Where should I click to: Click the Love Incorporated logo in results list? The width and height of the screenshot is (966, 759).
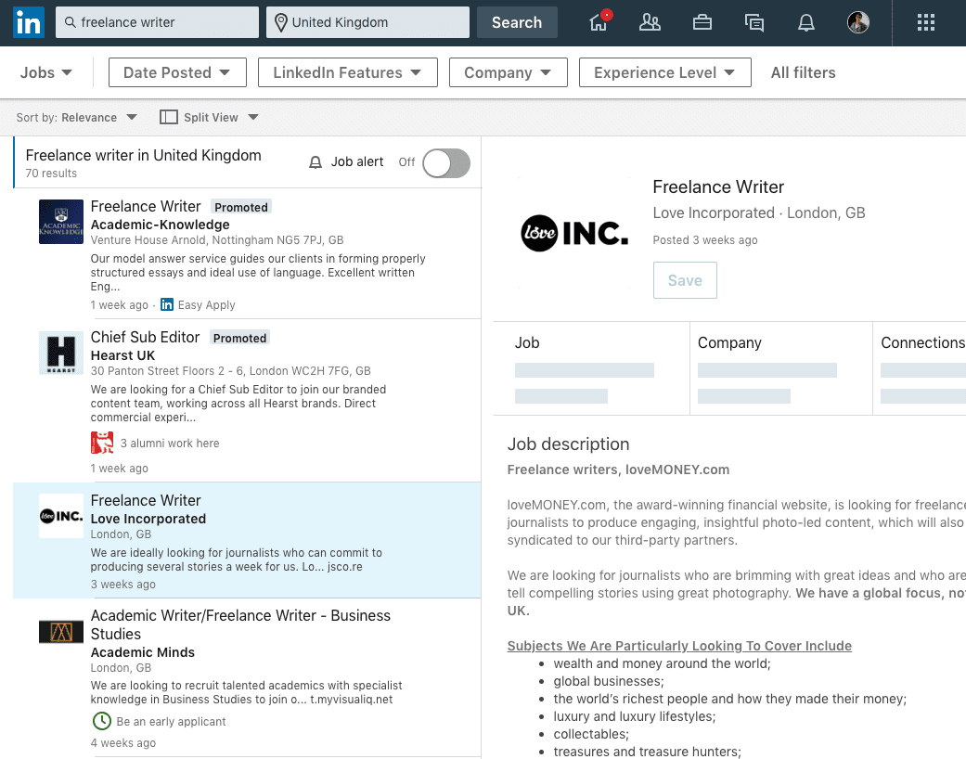pos(61,516)
